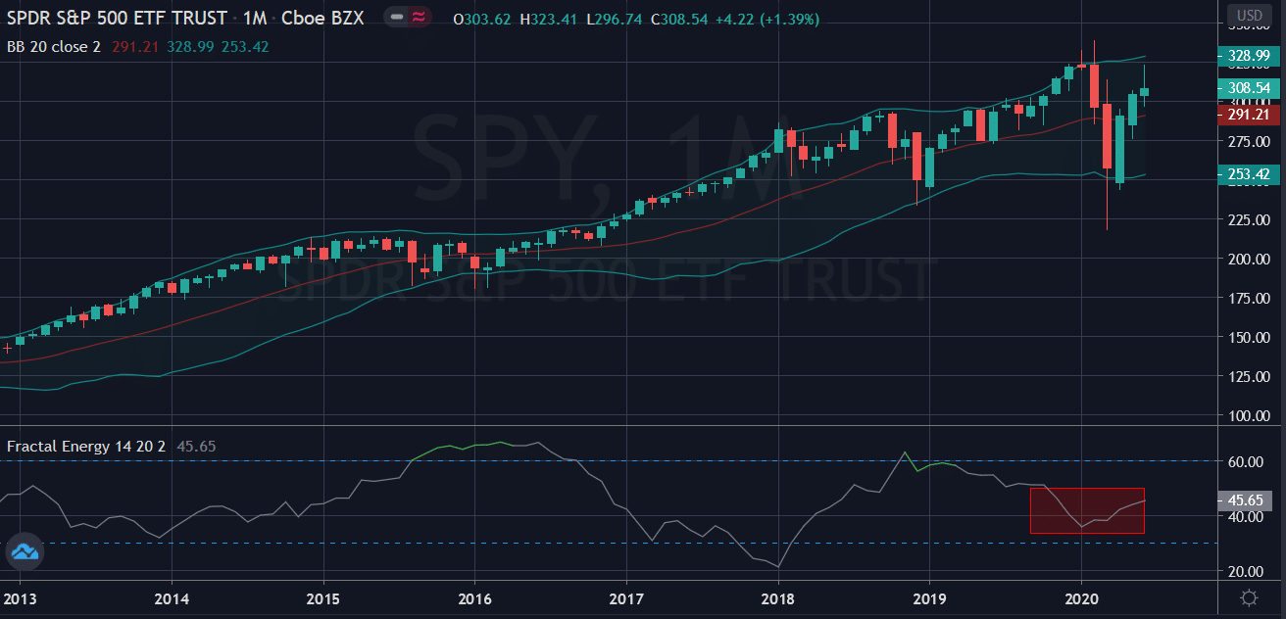Click the 225.00 price axis tick
Image resolution: width=1286 pixels, height=619 pixels.
pyautogui.click(x=1249, y=219)
